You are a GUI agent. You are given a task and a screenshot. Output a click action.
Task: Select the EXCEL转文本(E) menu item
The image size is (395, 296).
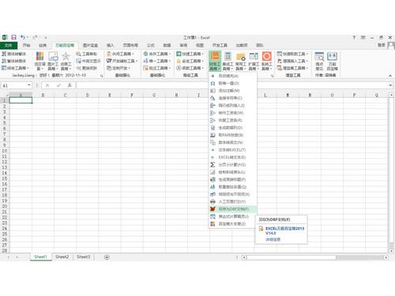pos(232,157)
